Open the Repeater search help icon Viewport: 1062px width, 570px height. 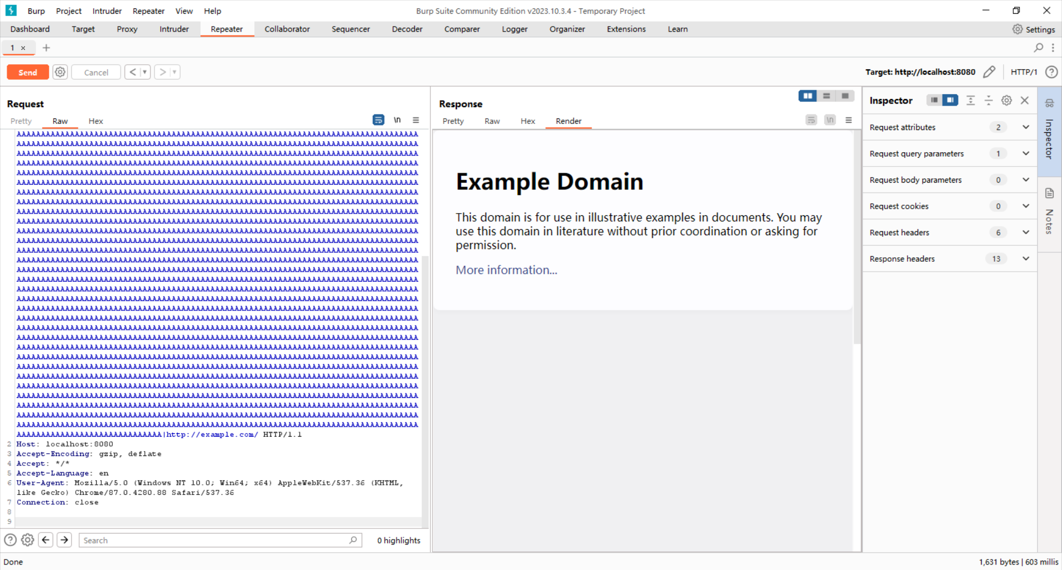(9, 540)
